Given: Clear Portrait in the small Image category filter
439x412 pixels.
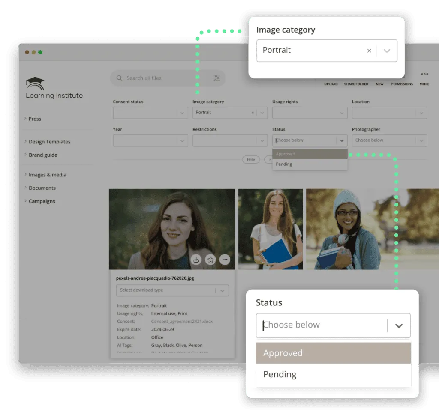Looking at the screenshot, I should [253, 113].
